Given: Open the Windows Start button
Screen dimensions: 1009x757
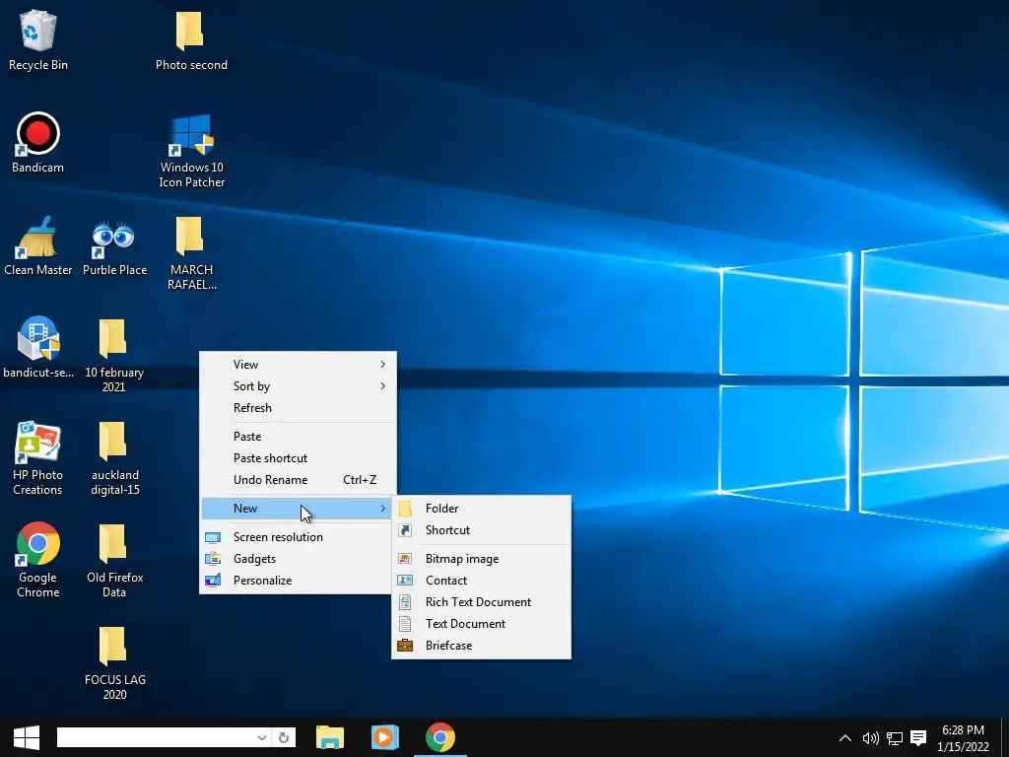Looking at the screenshot, I should pyautogui.click(x=27, y=737).
